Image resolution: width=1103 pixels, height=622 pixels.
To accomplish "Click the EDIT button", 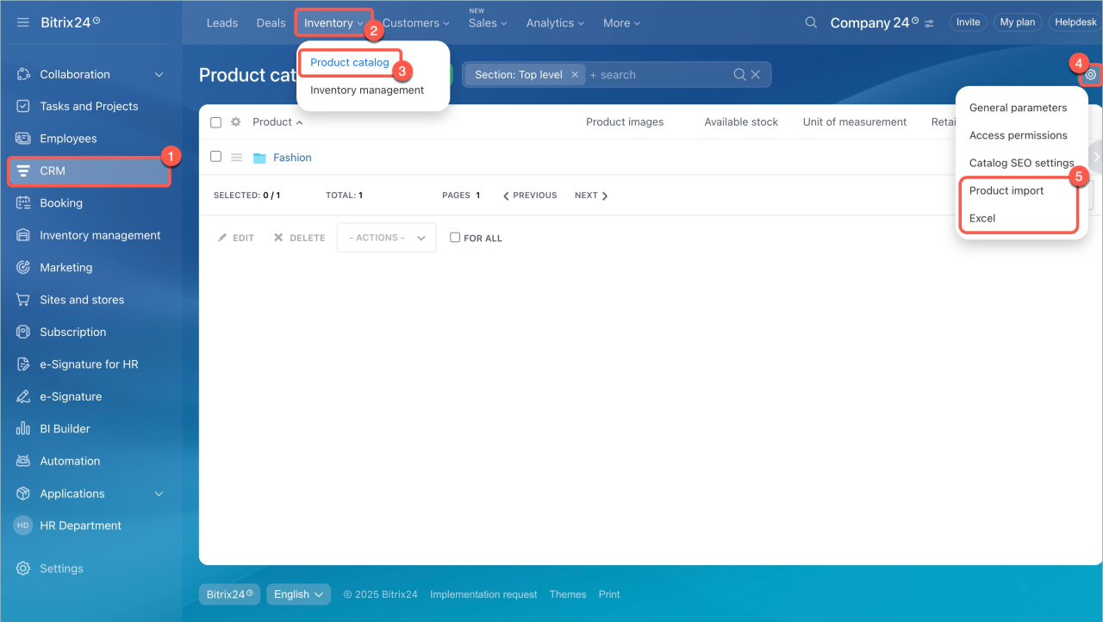I will 236,238.
